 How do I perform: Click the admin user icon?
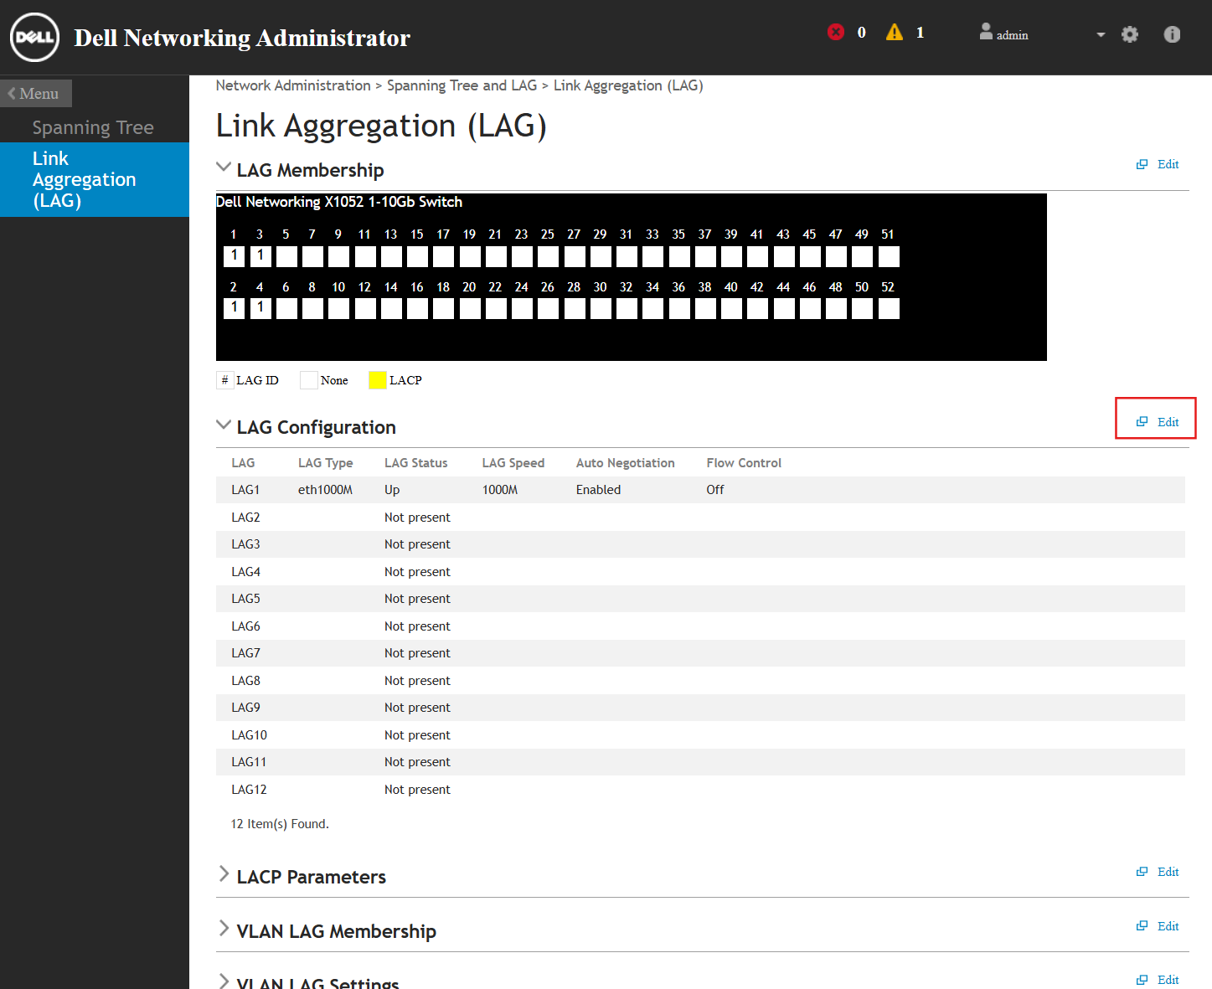[986, 32]
